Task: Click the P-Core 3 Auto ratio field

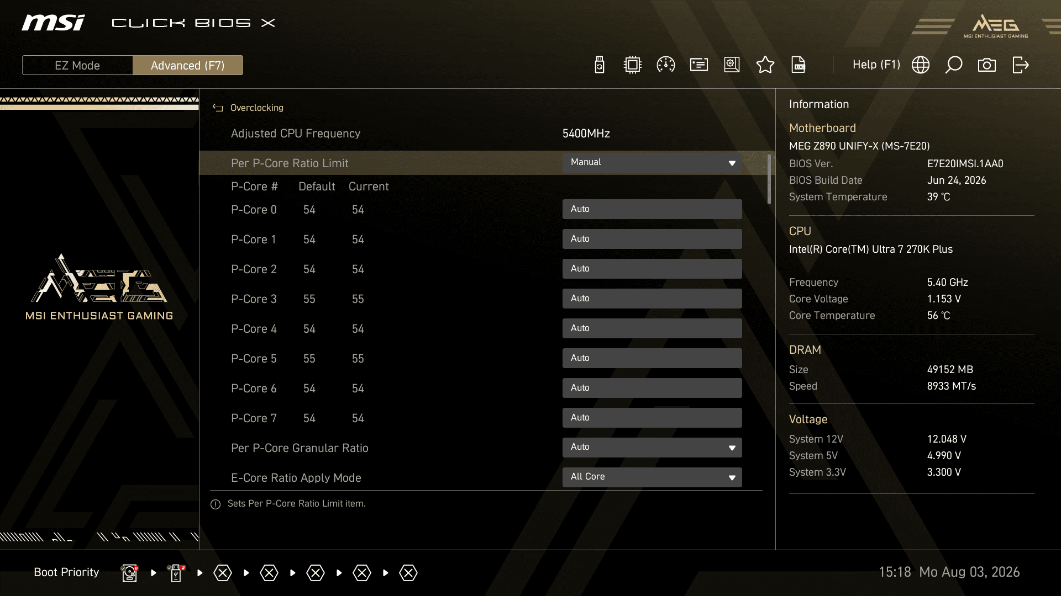Action: (x=652, y=299)
